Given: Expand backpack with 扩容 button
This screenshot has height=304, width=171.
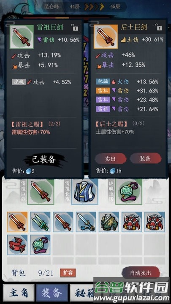Looking at the screenshot, I should 68,272.
